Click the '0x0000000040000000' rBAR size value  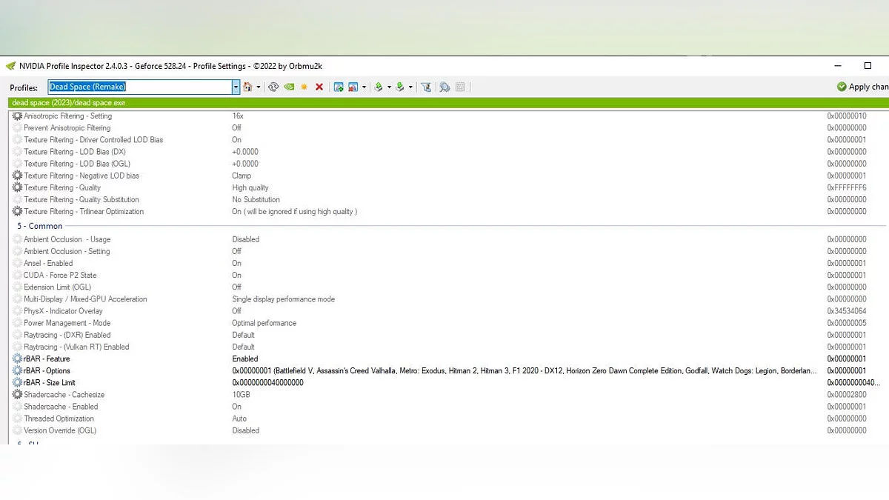267,383
